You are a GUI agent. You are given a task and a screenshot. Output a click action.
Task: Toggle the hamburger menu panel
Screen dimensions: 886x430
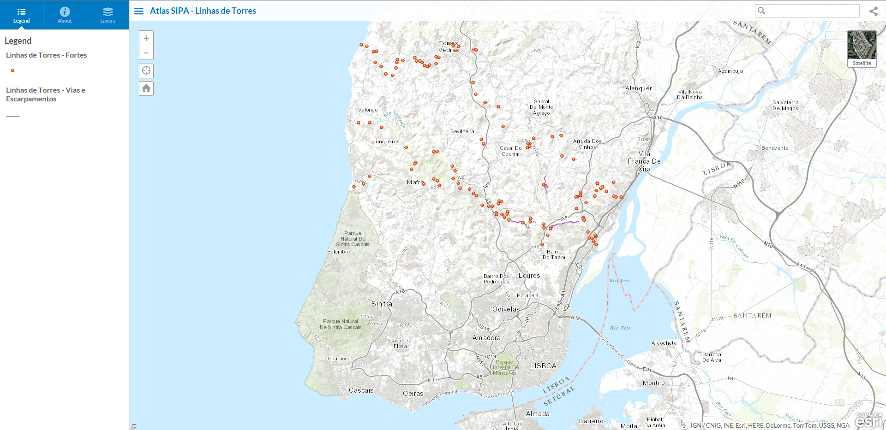tap(139, 11)
